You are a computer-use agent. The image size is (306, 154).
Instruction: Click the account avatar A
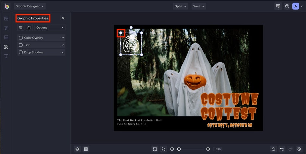(x=296, y=6)
